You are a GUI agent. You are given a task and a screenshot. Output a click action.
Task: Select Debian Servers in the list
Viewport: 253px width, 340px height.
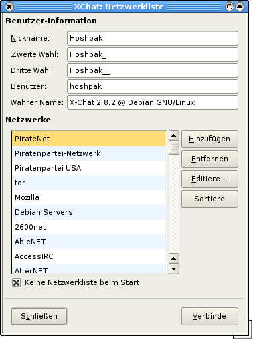(x=89, y=212)
